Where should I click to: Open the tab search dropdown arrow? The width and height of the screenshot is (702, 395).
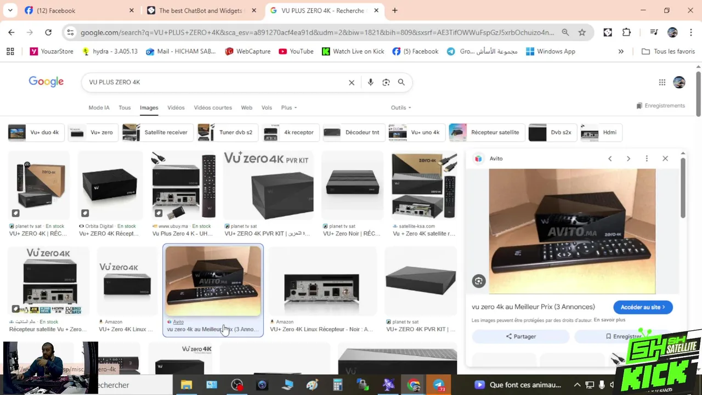coord(10,10)
